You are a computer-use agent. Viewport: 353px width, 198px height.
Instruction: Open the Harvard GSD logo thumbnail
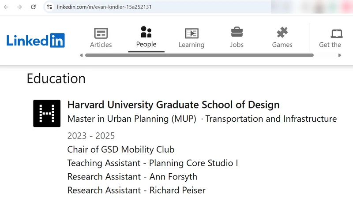pyautogui.click(x=47, y=113)
